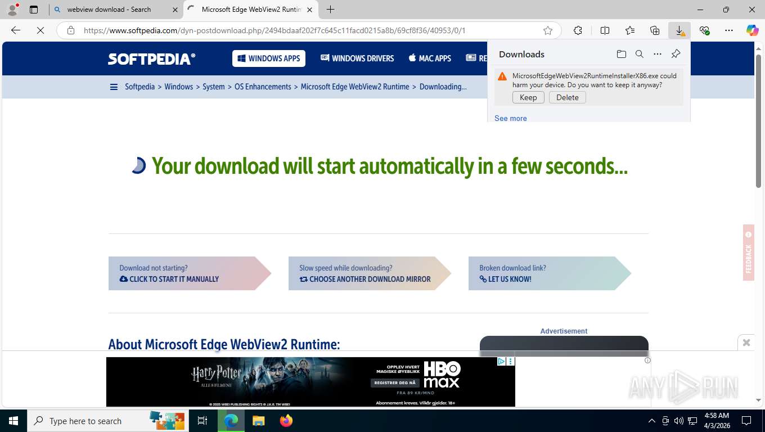Open Microsoft Edge taskbar icon
This screenshot has height=432, width=765.
(x=231, y=421)
